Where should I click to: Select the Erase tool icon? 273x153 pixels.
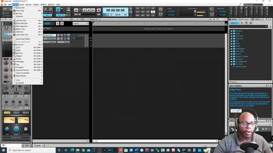pyautogui.click(x=50, y=10)
